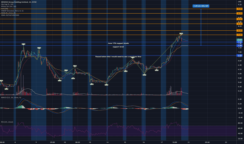Select the orange 8.00 price level label
The width and height of the screenshot is (244, 144).
coord(239,31)
